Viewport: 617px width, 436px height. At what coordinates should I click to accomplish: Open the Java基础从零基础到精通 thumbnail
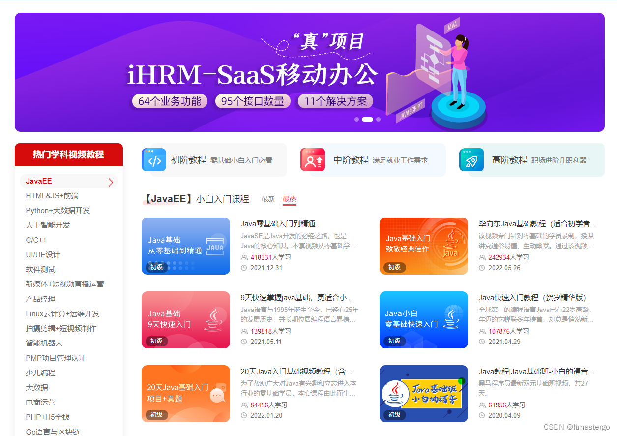coord(186,246)
